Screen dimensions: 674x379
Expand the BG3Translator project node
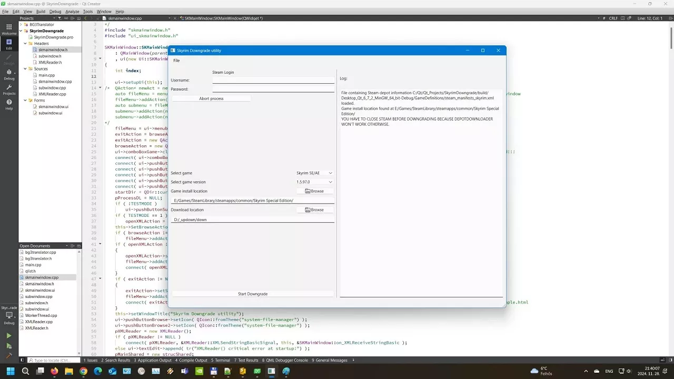point(22,25)
